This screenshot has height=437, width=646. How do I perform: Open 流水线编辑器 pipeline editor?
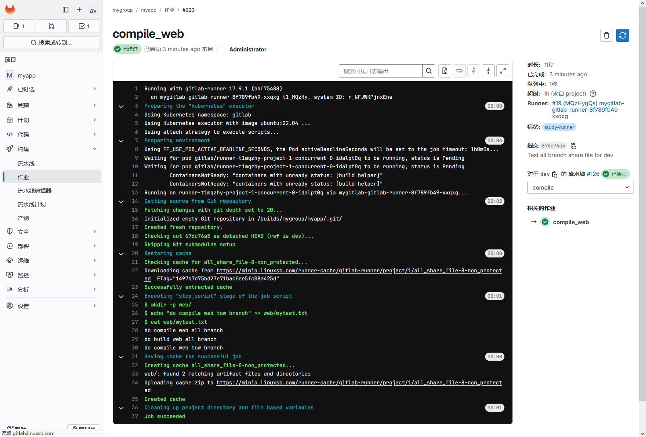click(51, 191)
